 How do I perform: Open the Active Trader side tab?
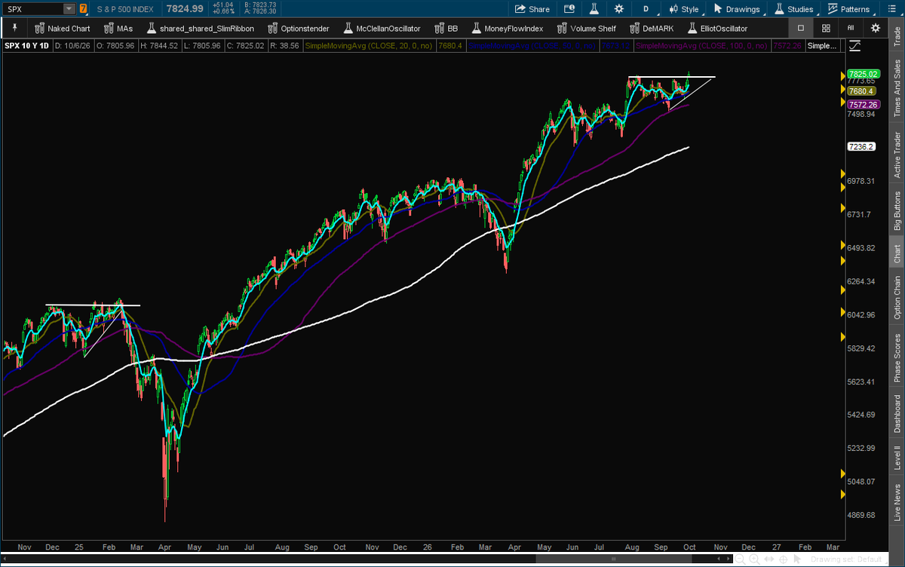tap(897, 155)
